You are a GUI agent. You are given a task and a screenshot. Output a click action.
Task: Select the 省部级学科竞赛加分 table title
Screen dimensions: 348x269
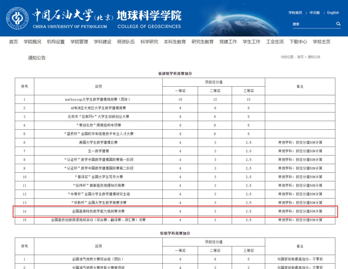coord(175,73)
